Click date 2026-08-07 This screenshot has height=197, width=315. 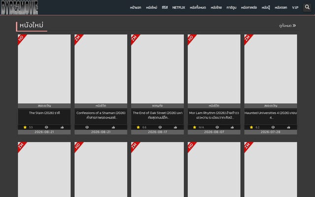[214, 132]
